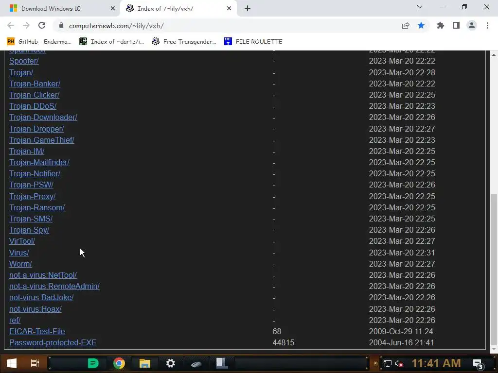
Task: Open the FILE ROULETTE bookmark
Action: (253, 42)
